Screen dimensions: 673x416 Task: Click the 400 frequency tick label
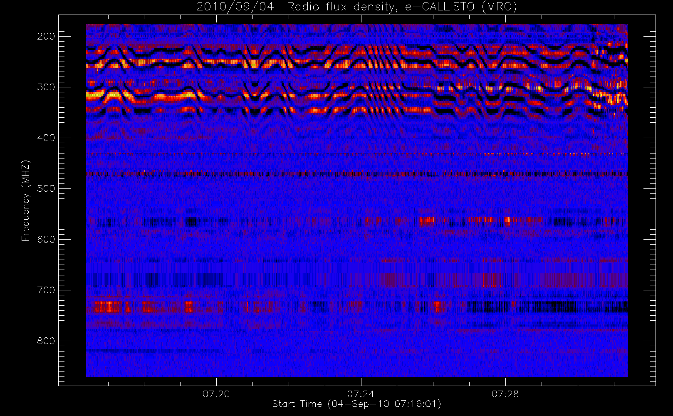tap(46, 138)
